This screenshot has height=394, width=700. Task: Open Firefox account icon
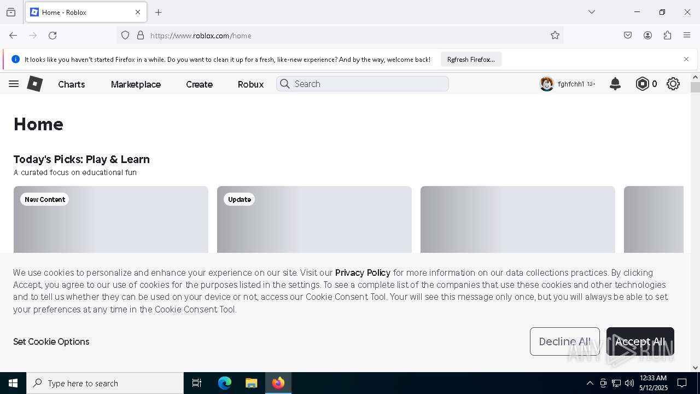pos(647,36)
